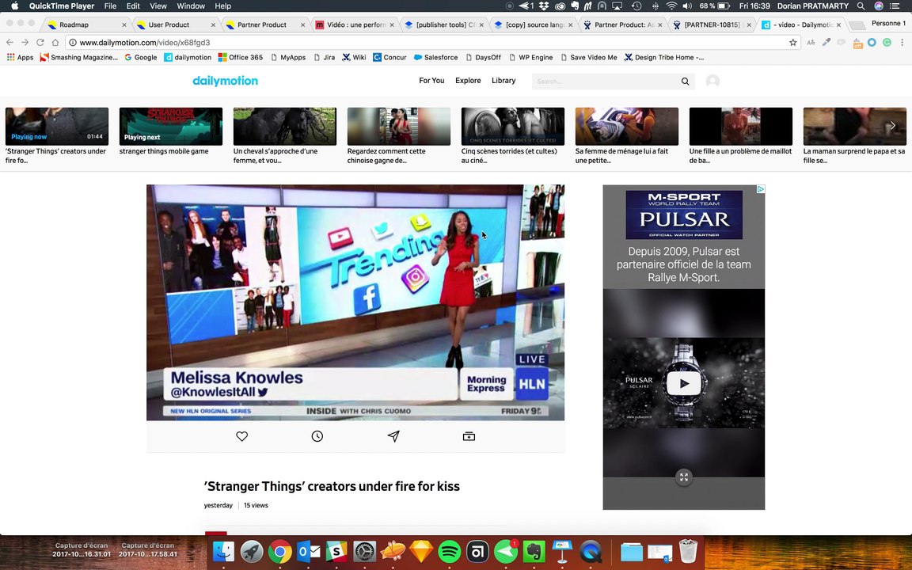Click the translate extension icon
This screenshot has height=570, width=912.
click(x=811, y=43)
